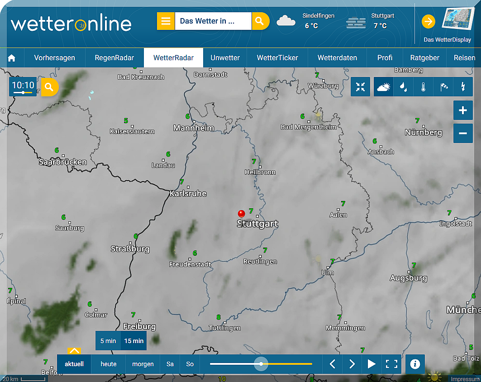Select the lightning layer icon
The width and height of the screenshot is (481, 382).
point(462,87)
